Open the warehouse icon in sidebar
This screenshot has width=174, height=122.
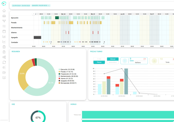(4, 16)
